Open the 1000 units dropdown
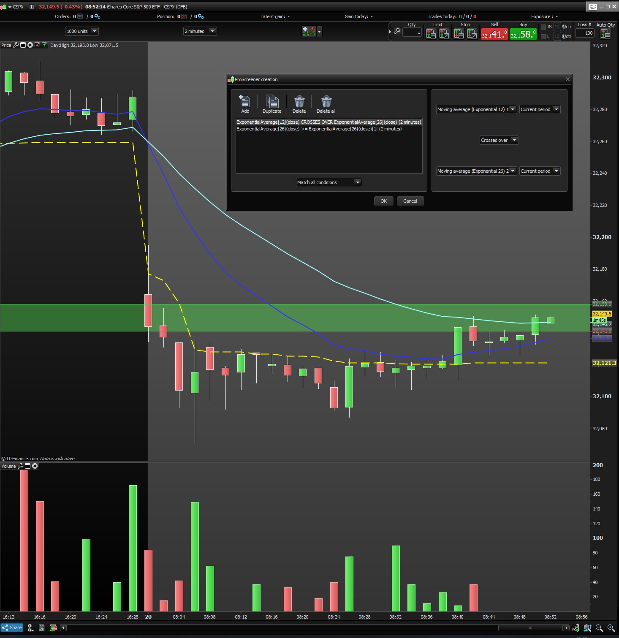The width and height of the screenshot is (619, 638). pos(81,31)
